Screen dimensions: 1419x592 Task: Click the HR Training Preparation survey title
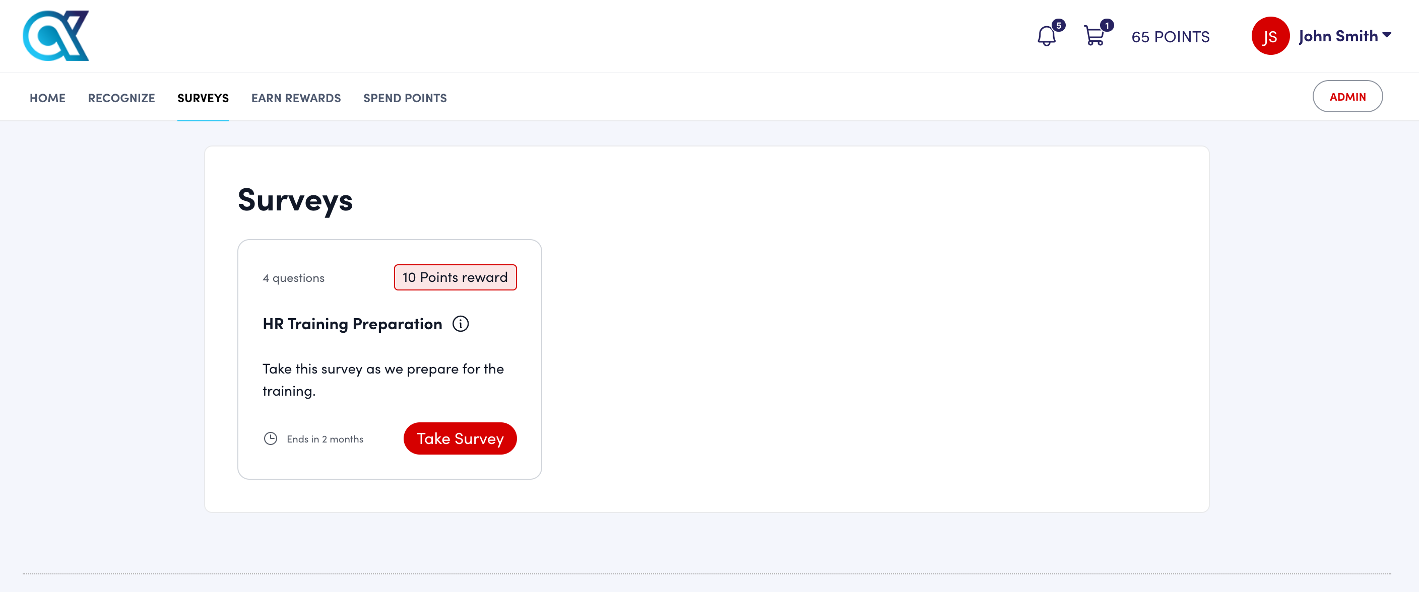pos(352,324)
